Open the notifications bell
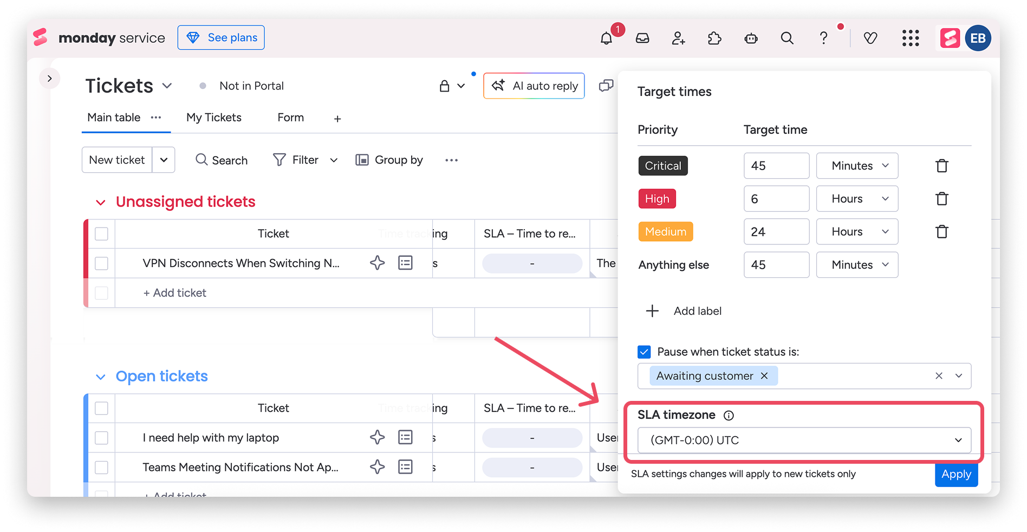Screen dimensions: 1027x532 (606, 38)
